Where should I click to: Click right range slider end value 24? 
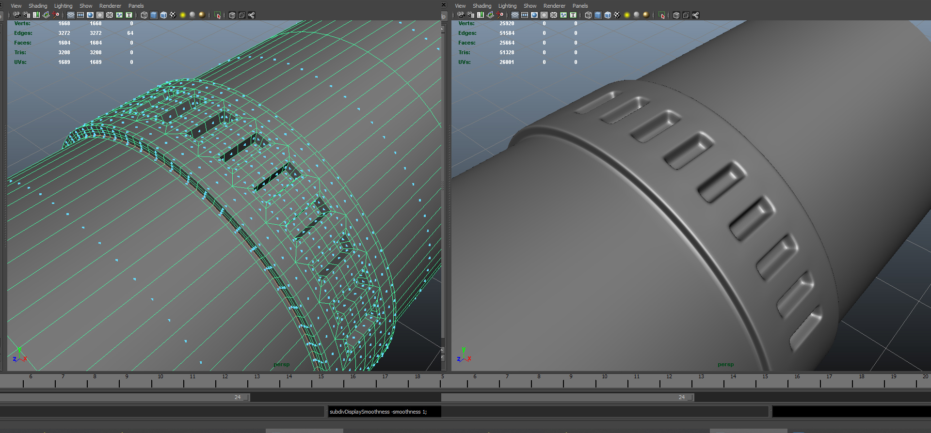pyautogui.click(x=682, y=397)
